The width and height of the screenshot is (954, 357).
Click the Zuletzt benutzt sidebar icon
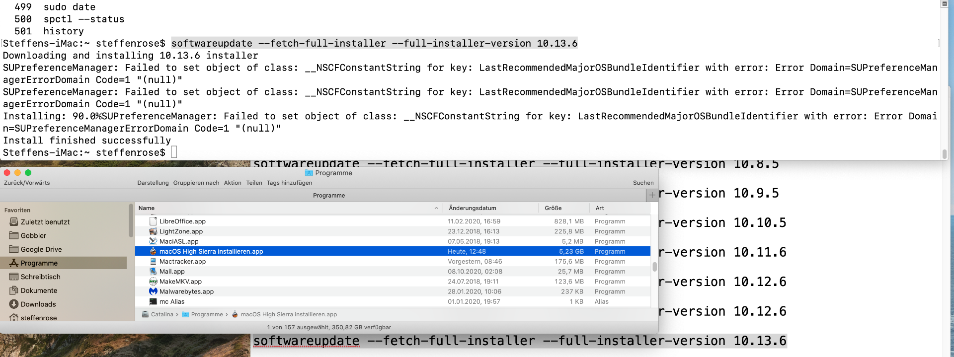(14, 222)
